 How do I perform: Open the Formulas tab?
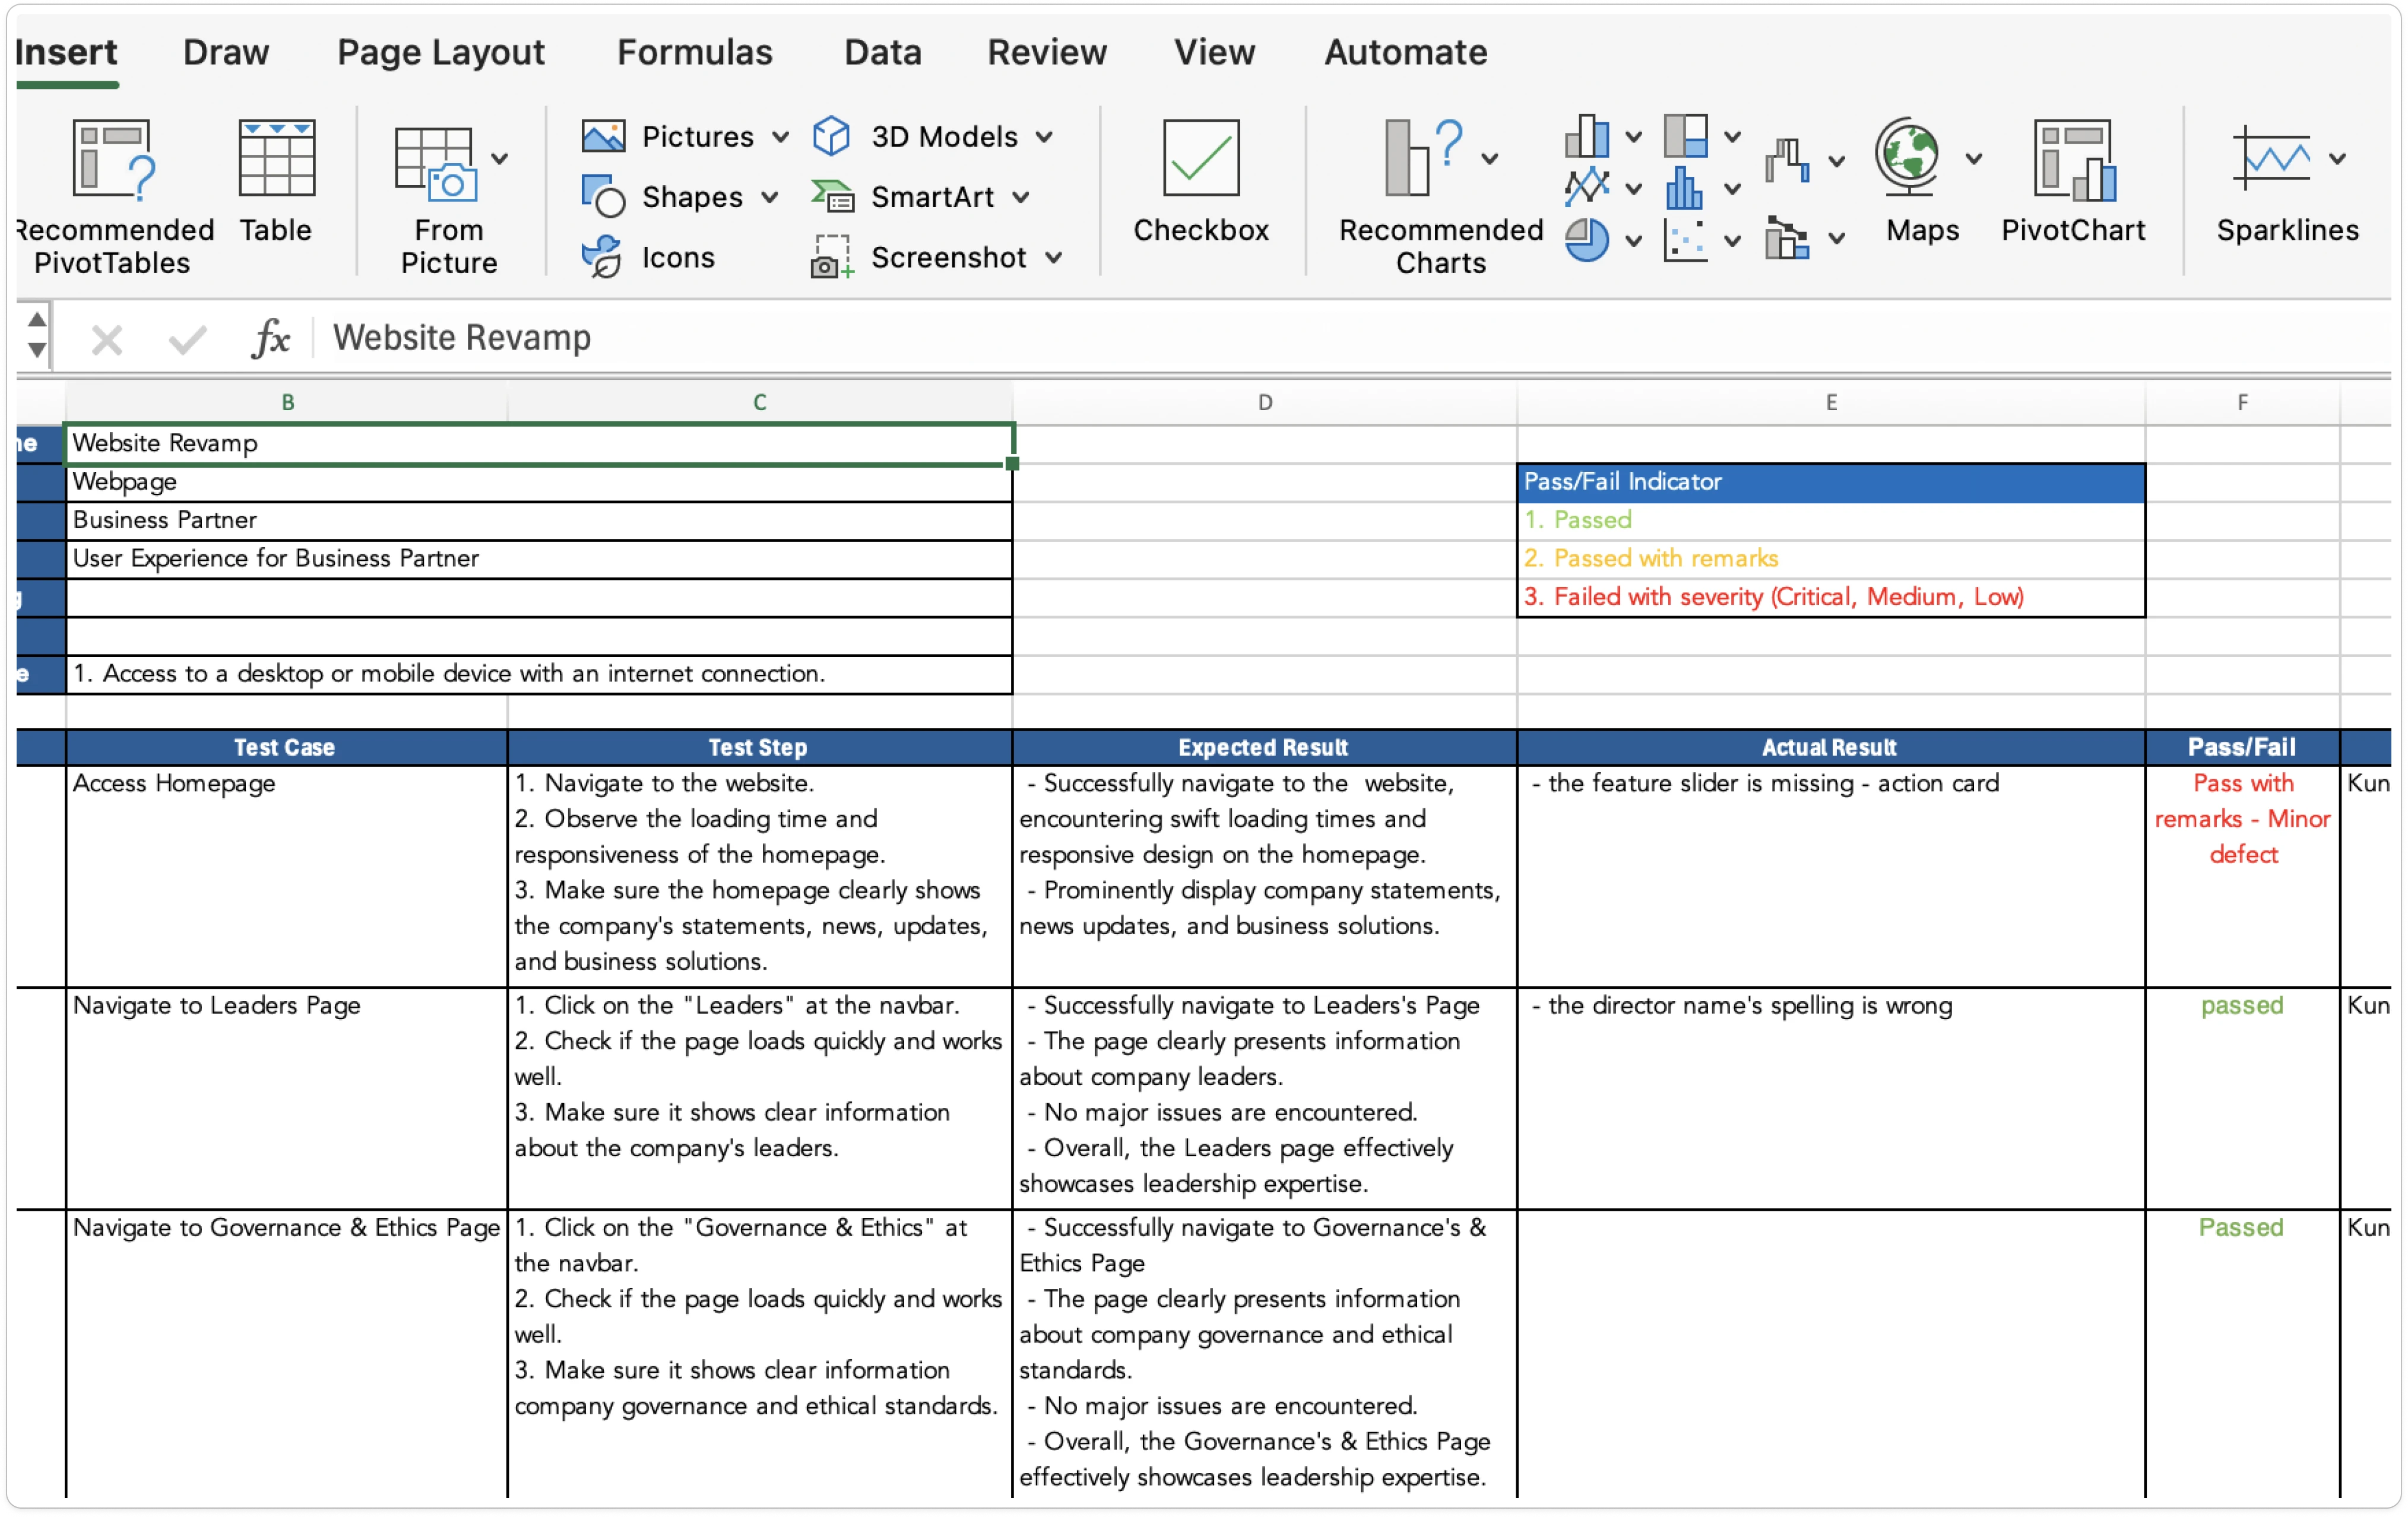point(695,52)
